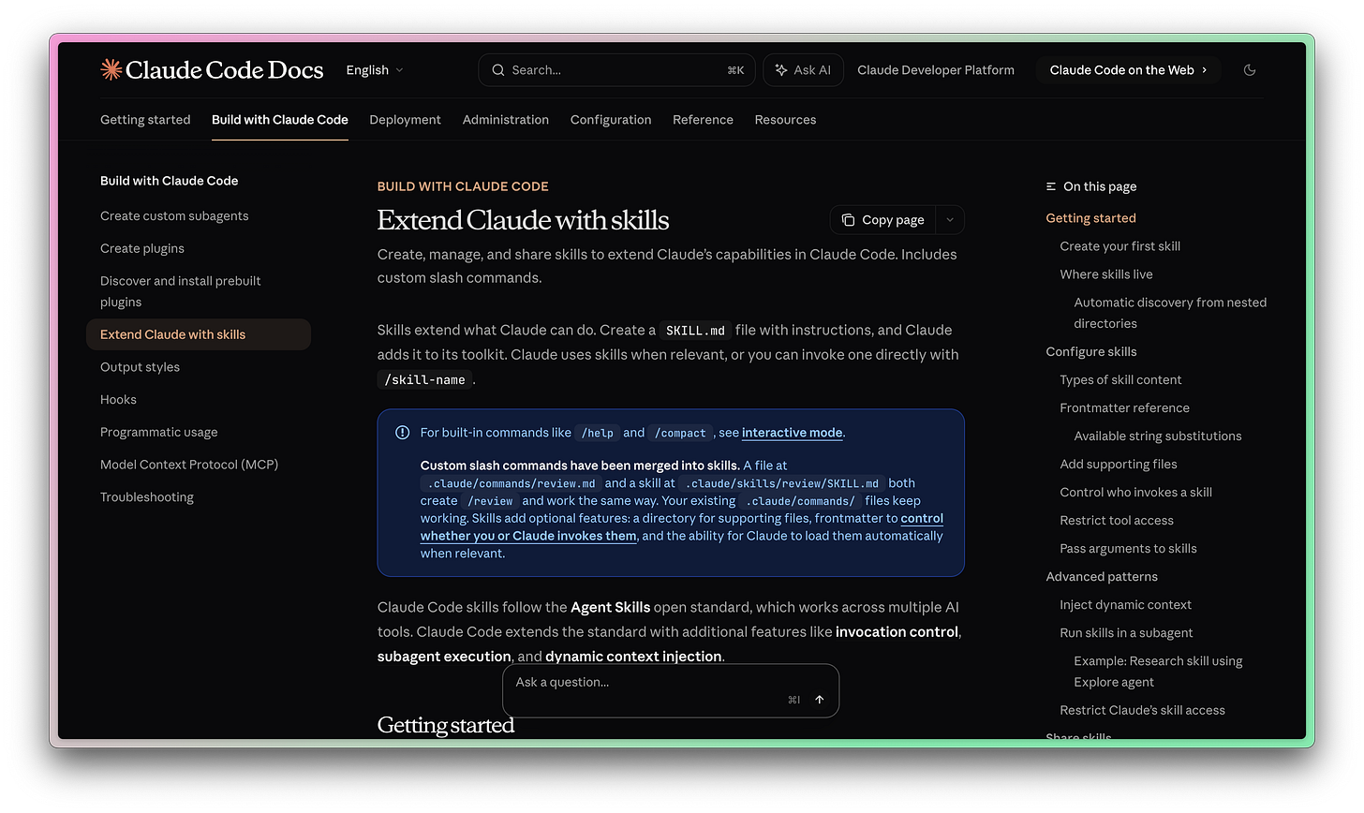Open Claude Developer Platform link
The width and height of the screenshot is (1364, 813).
coord(936,70)
